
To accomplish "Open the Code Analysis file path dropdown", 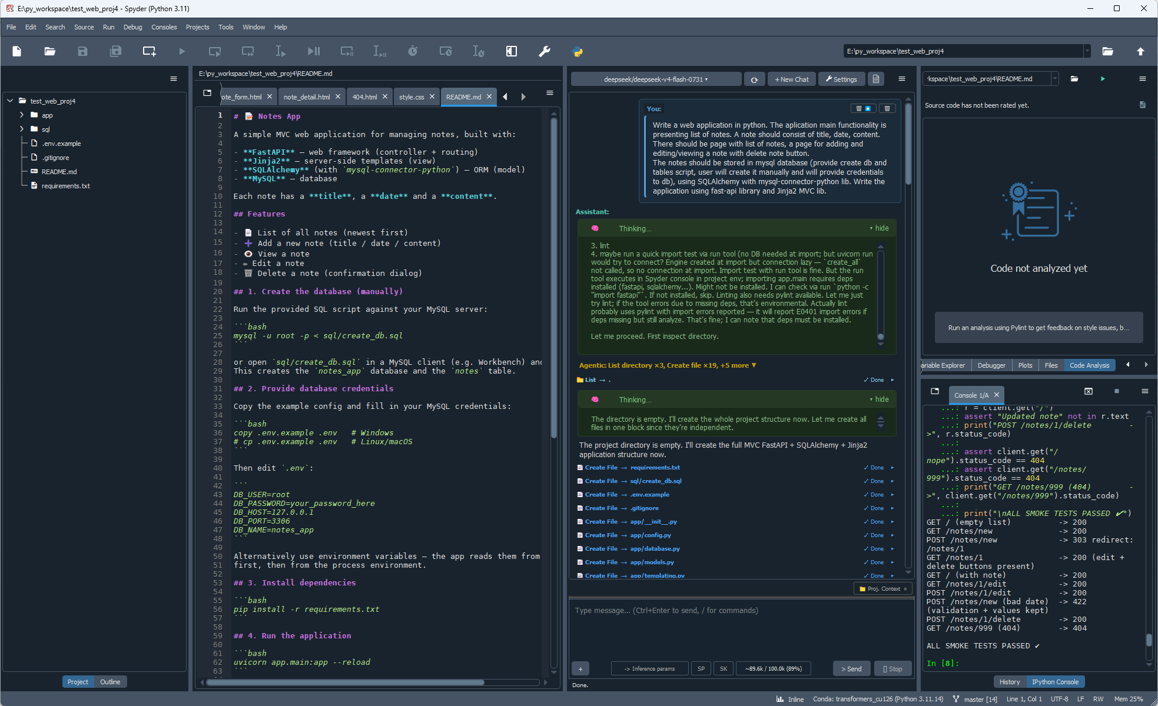I will pyautogui.click(x=1055, y=79).
